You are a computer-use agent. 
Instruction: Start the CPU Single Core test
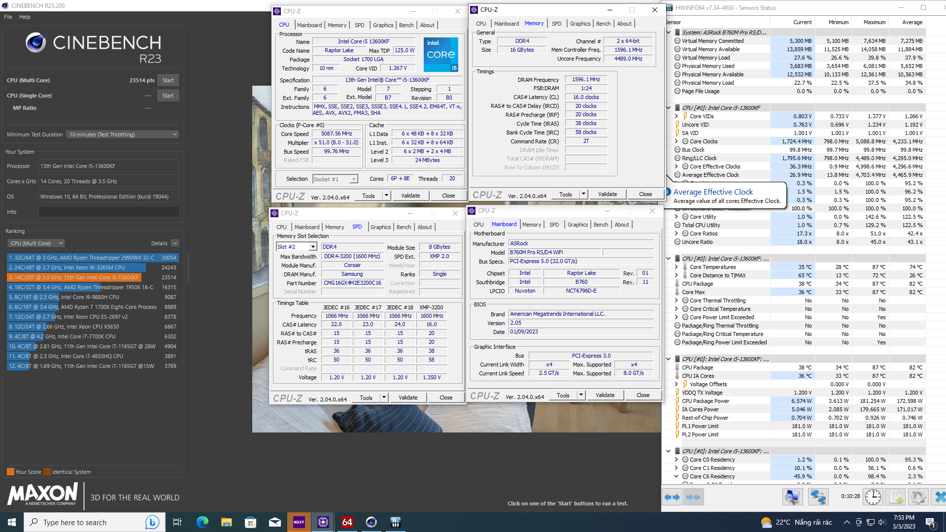(x=168, y=96)
